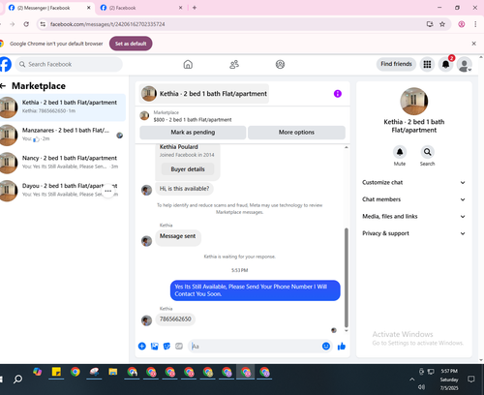Screen dimensions: 484x395
Task: Open the purple conversation info icon
Action: (338, 94)
